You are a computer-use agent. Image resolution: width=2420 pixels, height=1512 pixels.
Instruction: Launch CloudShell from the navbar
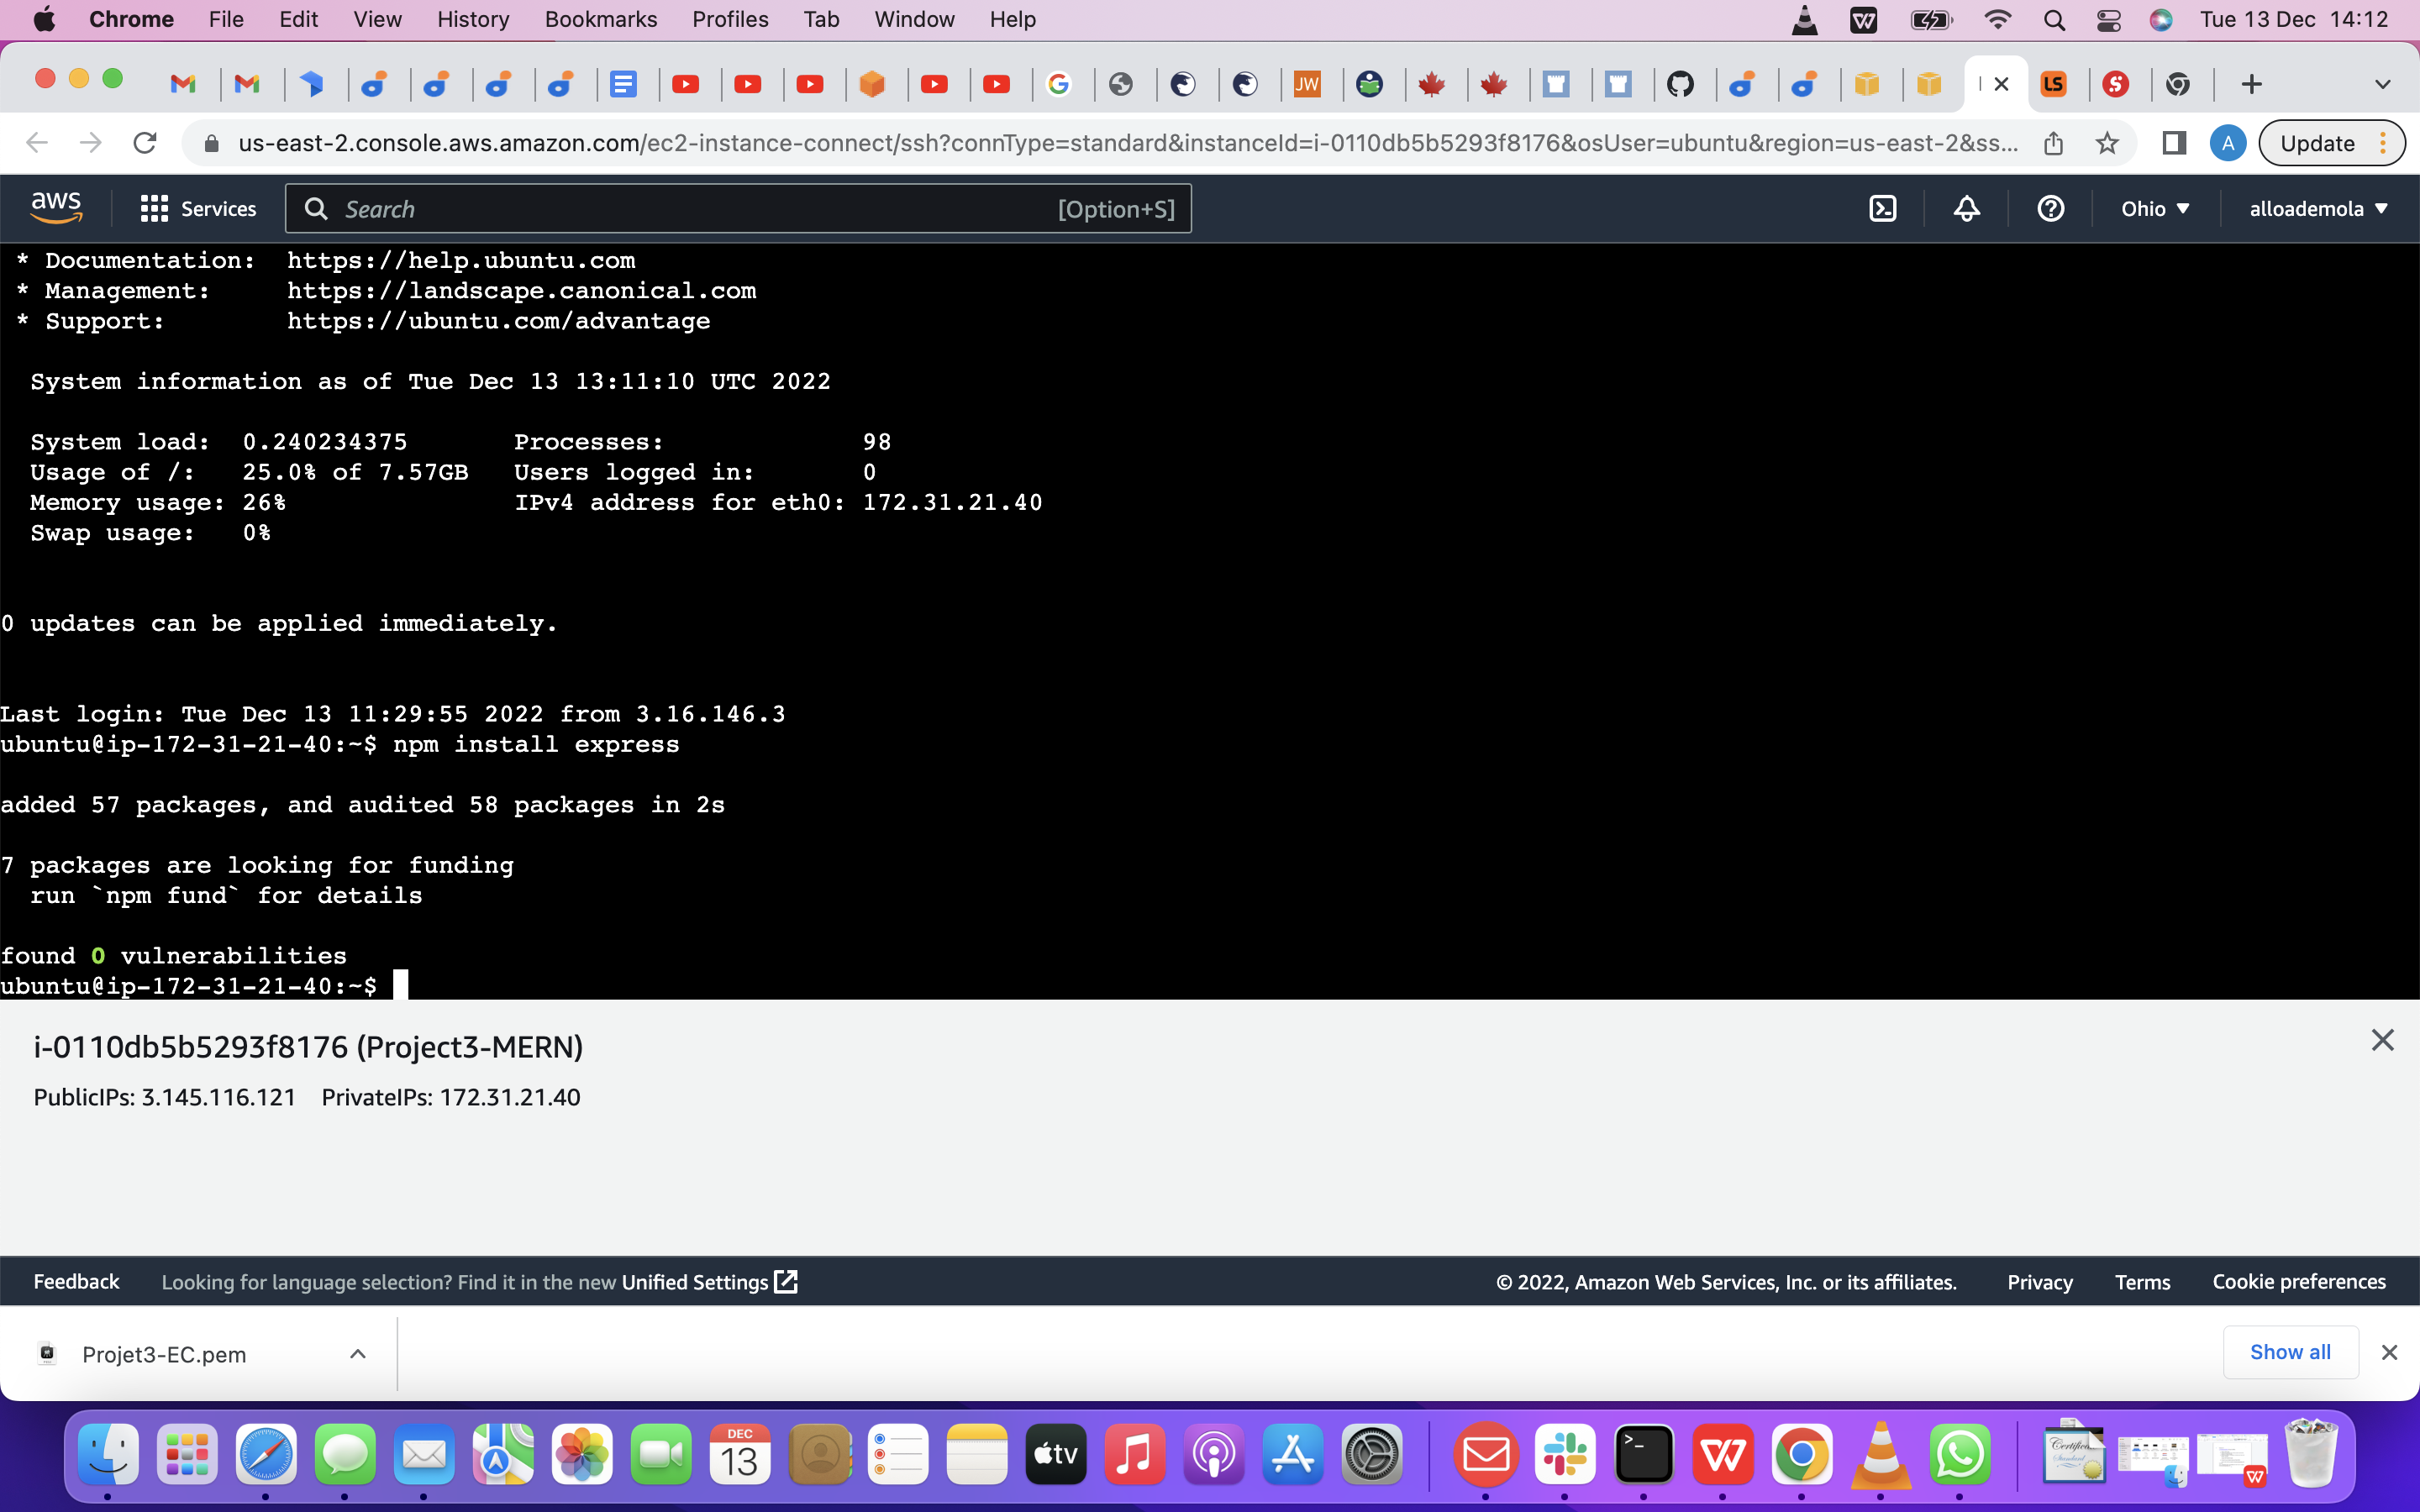1884,208
